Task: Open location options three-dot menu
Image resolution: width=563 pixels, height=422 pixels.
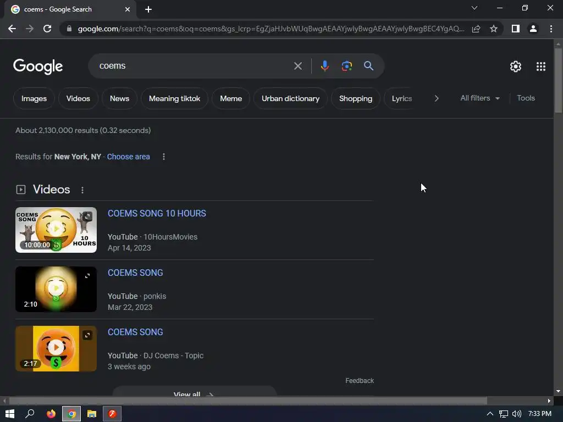Action: click(x=164, y=157)
